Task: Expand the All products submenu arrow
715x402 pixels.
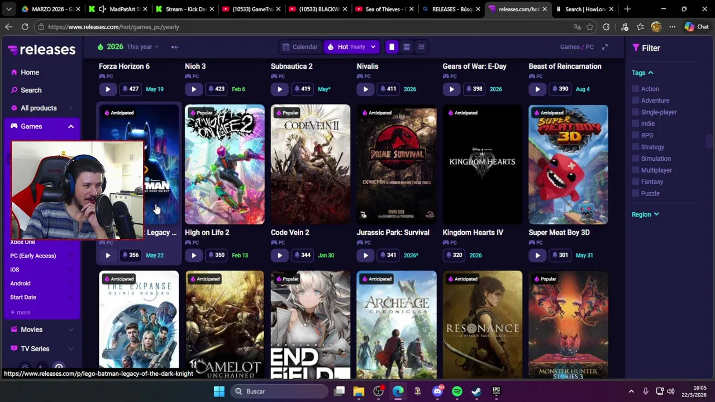Action: pyautogui.click(x=71, y=108)
